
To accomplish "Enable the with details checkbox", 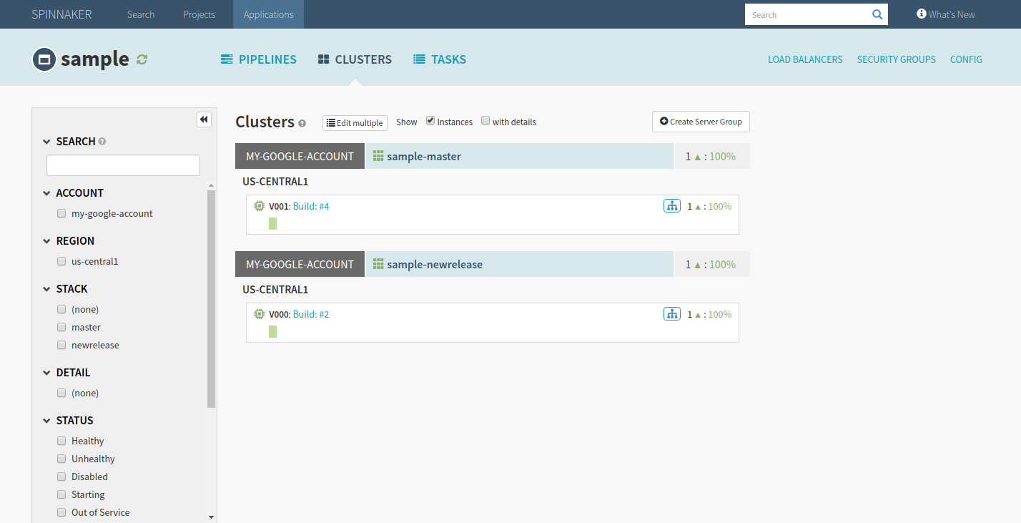I will (485, 121).
